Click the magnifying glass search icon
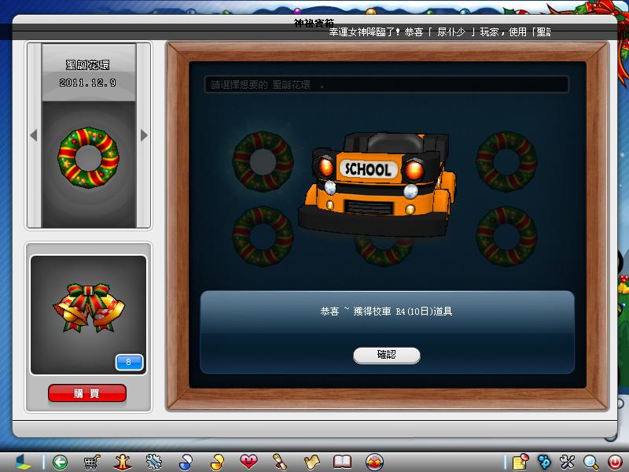 (591, 462)
